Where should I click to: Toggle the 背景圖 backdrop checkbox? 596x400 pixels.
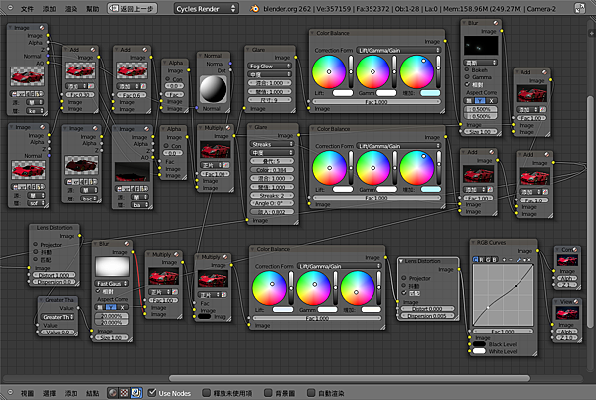pyautogui.click(x=268, y=392)
